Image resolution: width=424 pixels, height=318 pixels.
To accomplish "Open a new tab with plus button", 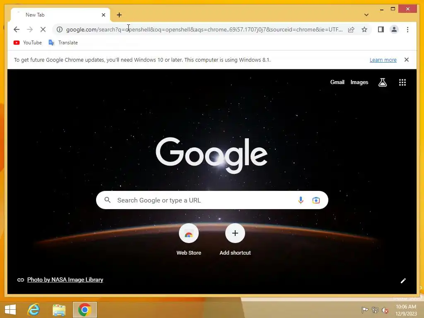I will point(119,15).
